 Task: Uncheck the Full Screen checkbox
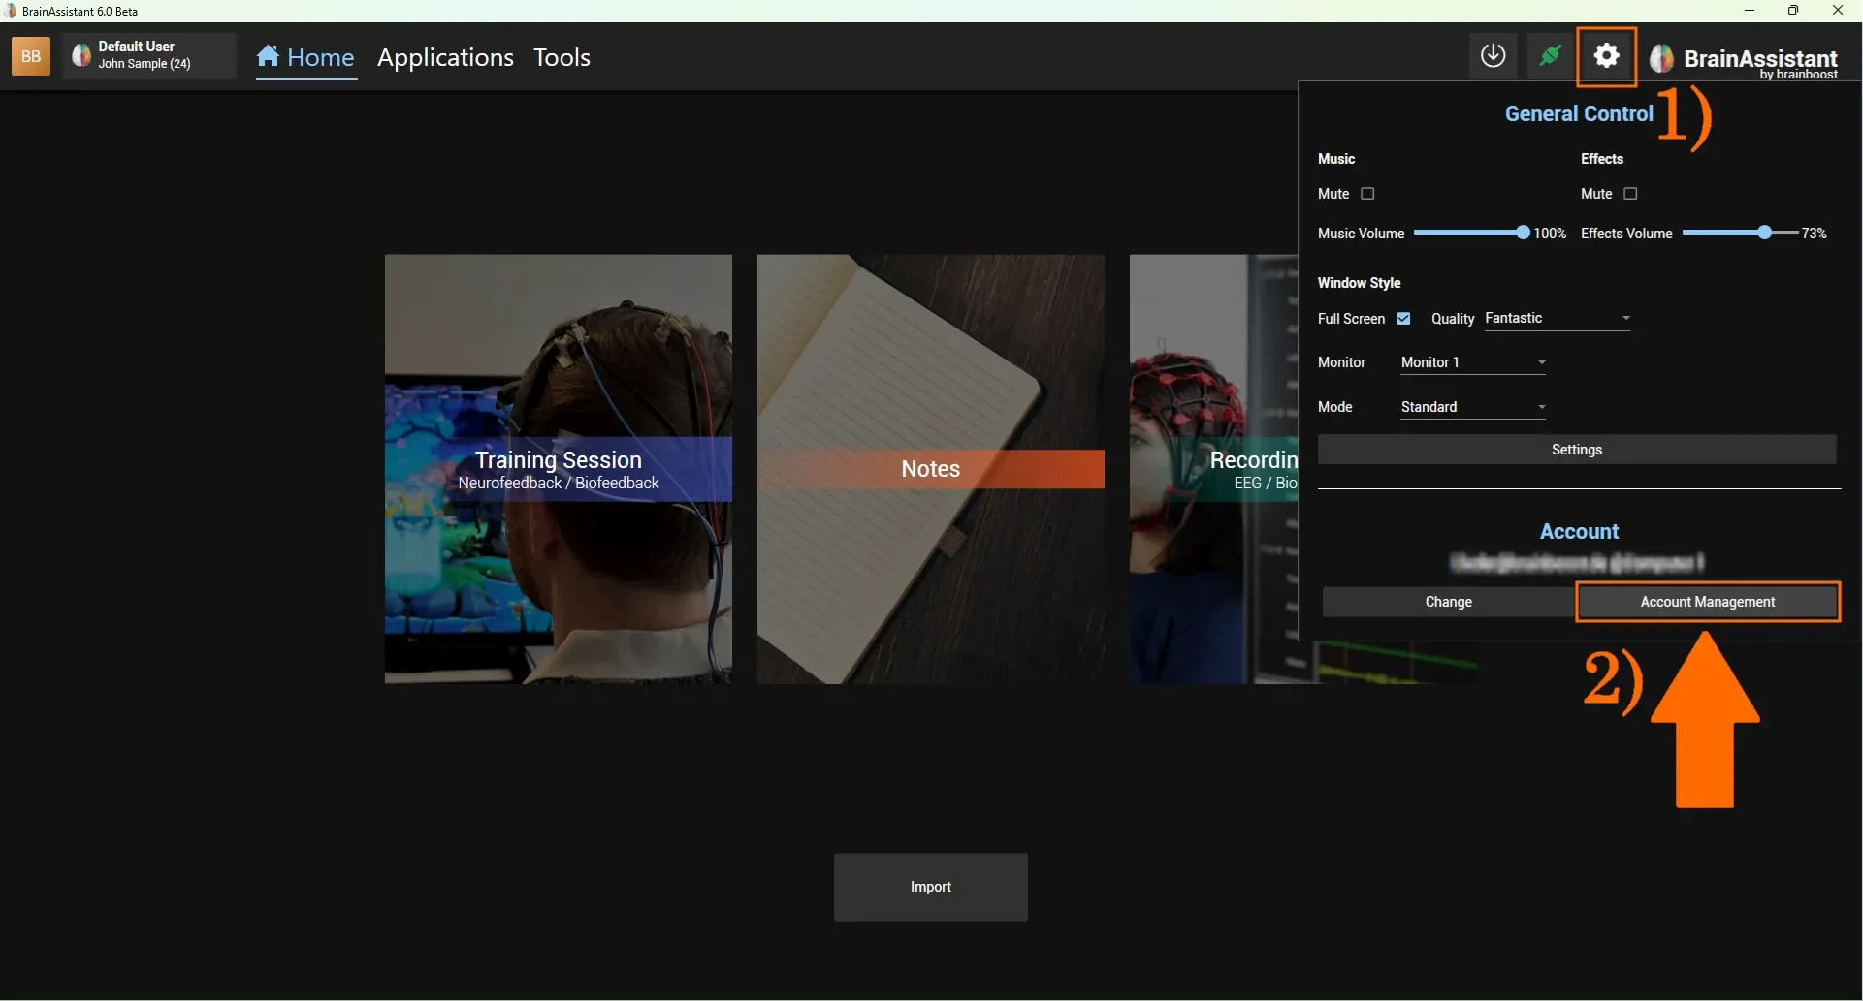(x=1403, y=319)
